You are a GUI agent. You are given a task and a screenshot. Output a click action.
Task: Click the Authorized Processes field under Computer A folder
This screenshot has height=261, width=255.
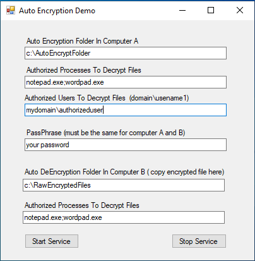point(126,82)
